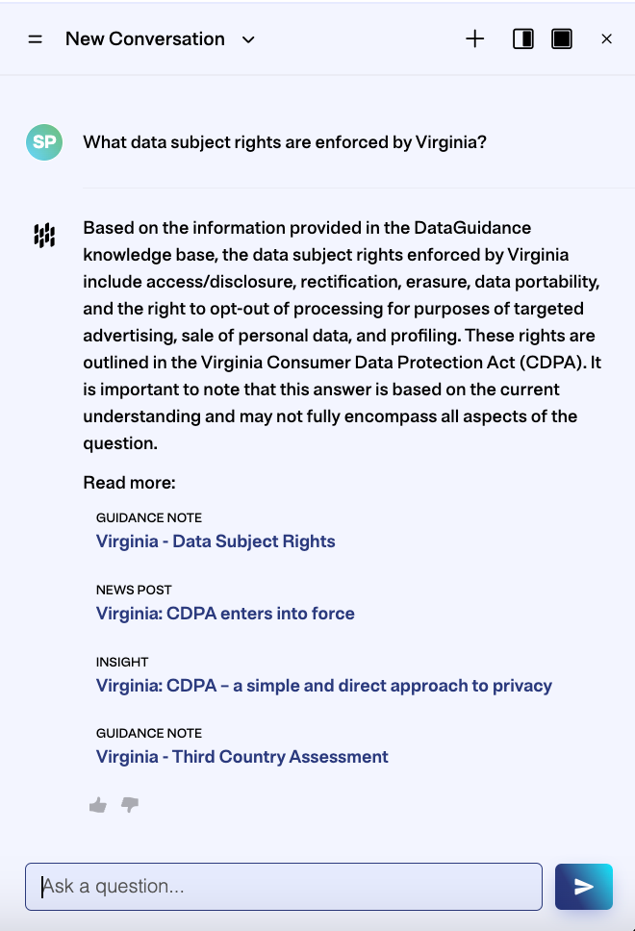The width and height of the screenshot is (635, 931).
Task: Click the send message icon
Action: [584, 886]
